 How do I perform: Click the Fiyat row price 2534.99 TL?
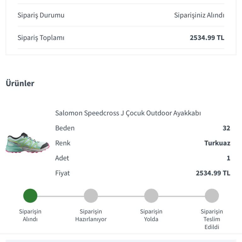click(213, 173)
